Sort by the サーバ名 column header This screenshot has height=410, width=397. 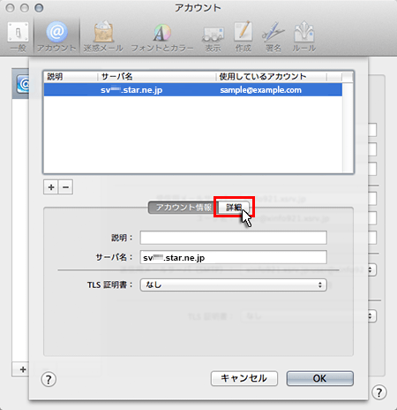point(156,77)
